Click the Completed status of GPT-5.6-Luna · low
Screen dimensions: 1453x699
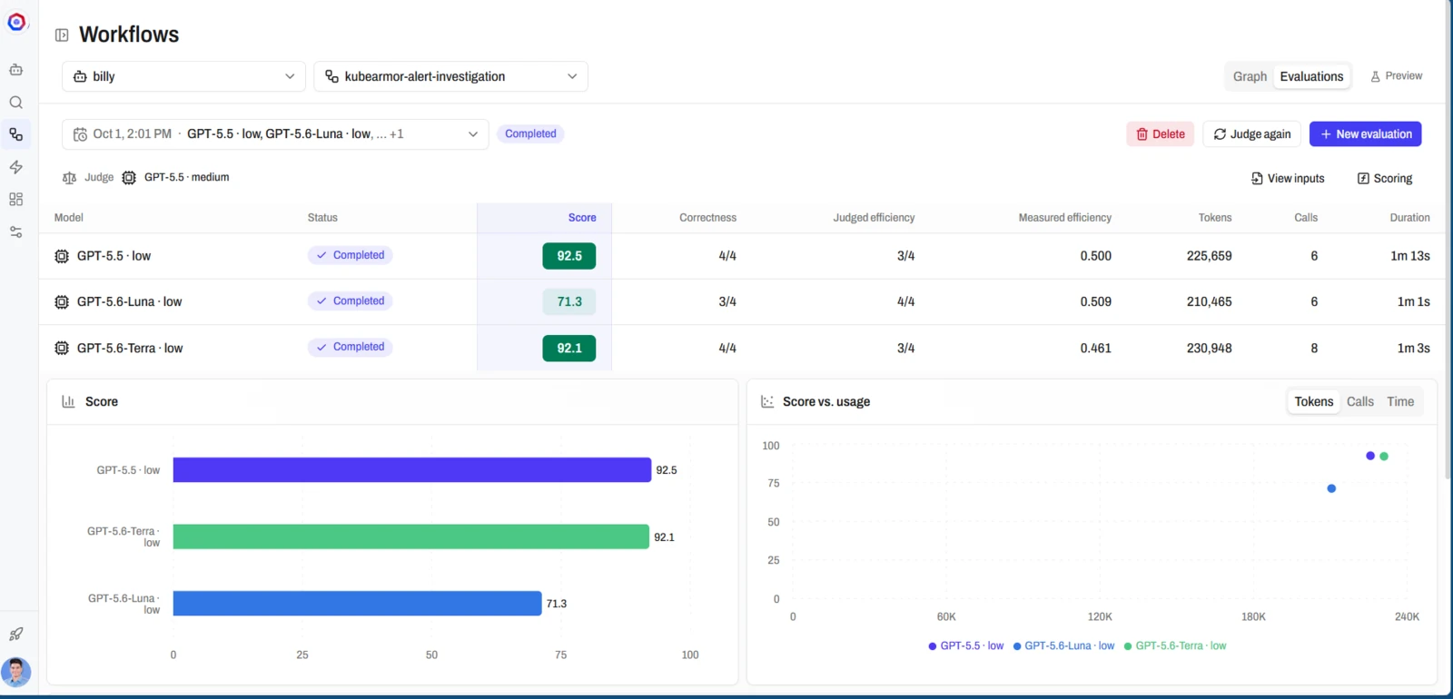350,300
